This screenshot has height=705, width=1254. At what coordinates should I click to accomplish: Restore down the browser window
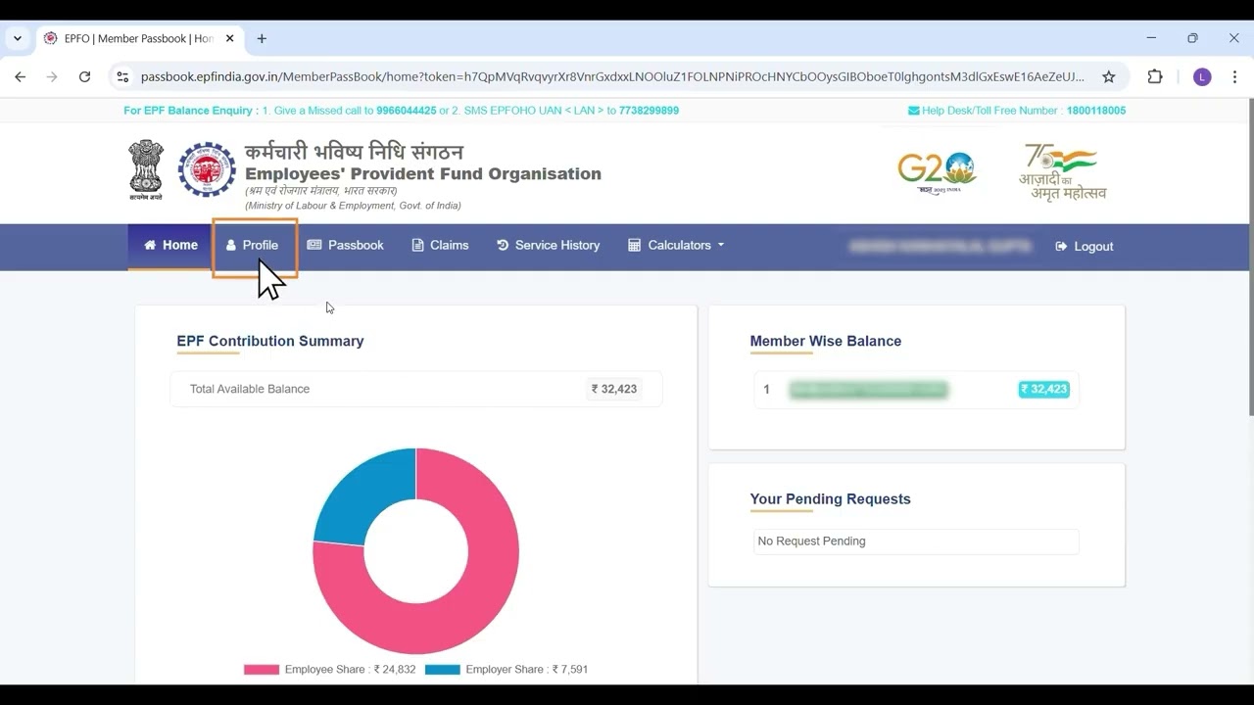[1192, 38]
